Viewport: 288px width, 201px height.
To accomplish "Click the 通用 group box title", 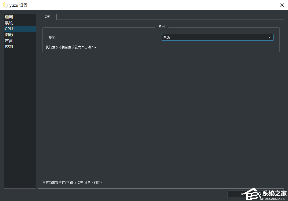I will 161,26.
